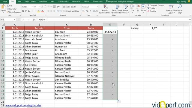
Task: Open the Yazı Tipi dialog launcher
Action: click(46, 15)
